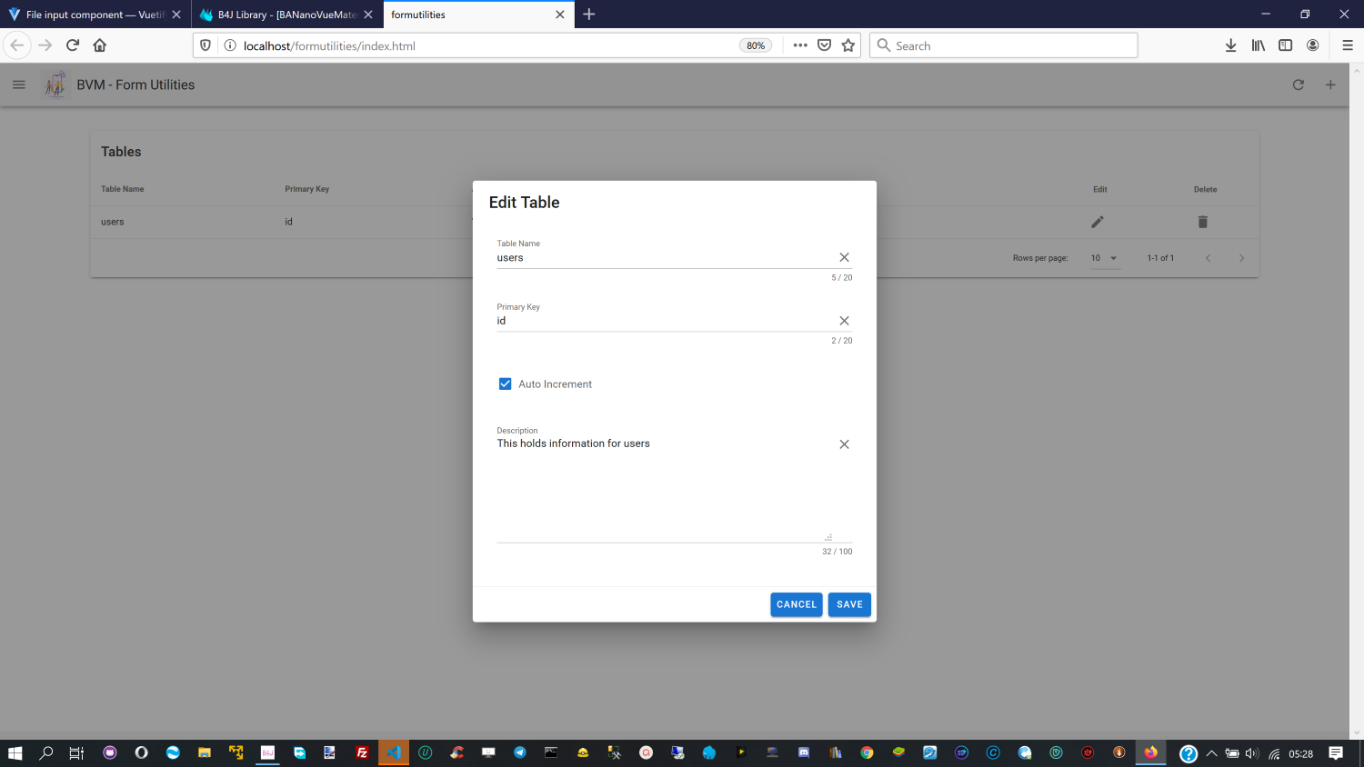Open FileZilla from the taskbar

(x=362, y=752)
